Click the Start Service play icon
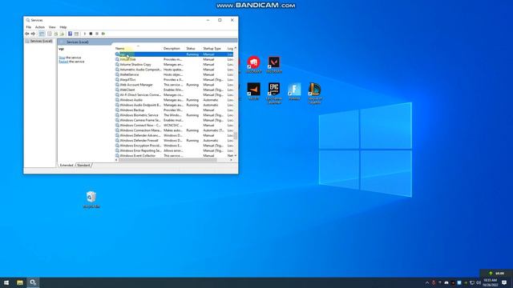Screen dimensions: 513x288 (x=85, y=34)
